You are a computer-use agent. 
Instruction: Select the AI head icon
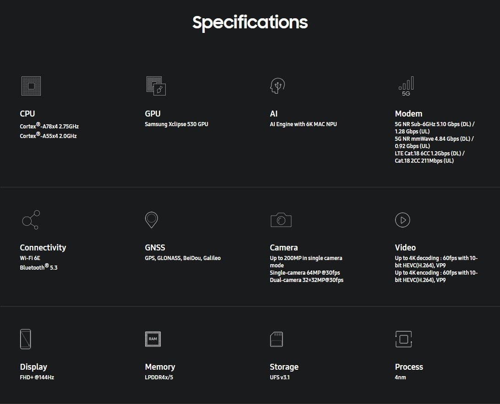pyautogui.click(x=277, y=86)
